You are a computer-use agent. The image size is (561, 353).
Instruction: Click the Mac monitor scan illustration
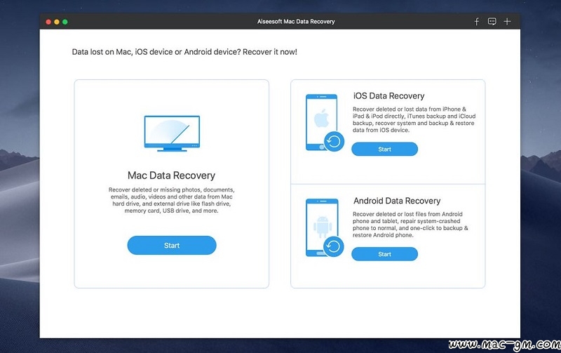click(172, 133)
